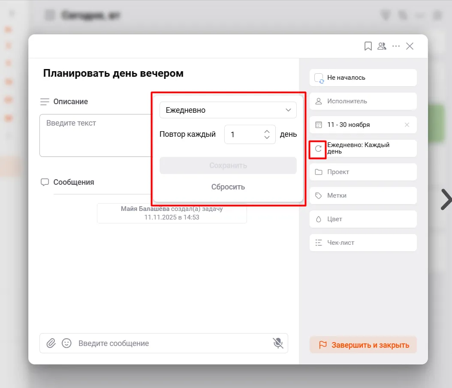Click the paperclip attachment icon
This screenshot has width=452, height=388.
[51, 343]
